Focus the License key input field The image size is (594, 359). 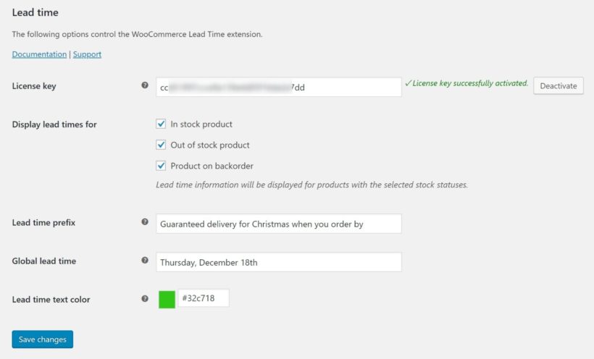pos(278,87)
